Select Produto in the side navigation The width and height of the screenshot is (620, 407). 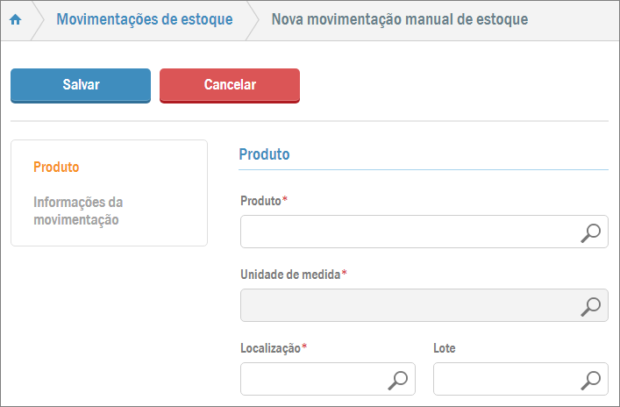pyautogui.click(x=56, y=167)
